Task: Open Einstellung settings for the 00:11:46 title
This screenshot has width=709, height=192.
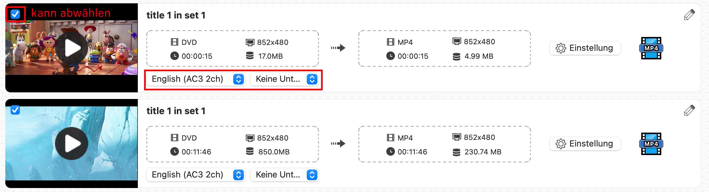Action: pyautogui.click(x=585, y=144)
